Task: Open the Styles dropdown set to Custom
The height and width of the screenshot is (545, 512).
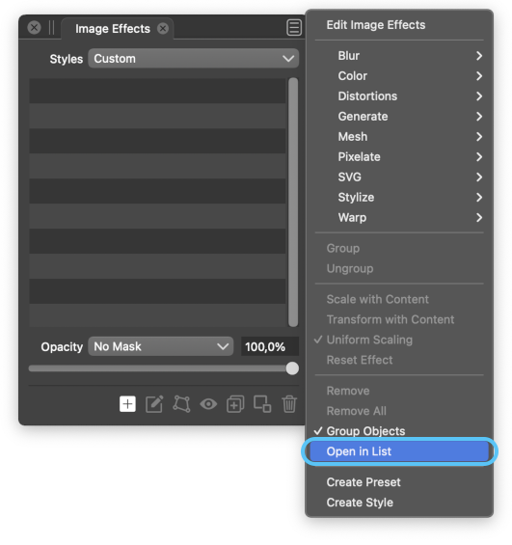Action: 194,59
